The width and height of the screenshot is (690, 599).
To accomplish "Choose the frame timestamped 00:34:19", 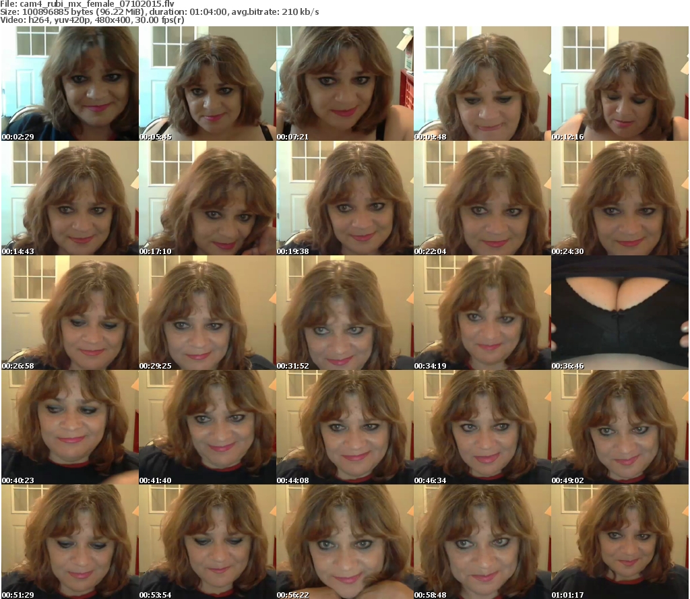I will (x=482, y=313).
